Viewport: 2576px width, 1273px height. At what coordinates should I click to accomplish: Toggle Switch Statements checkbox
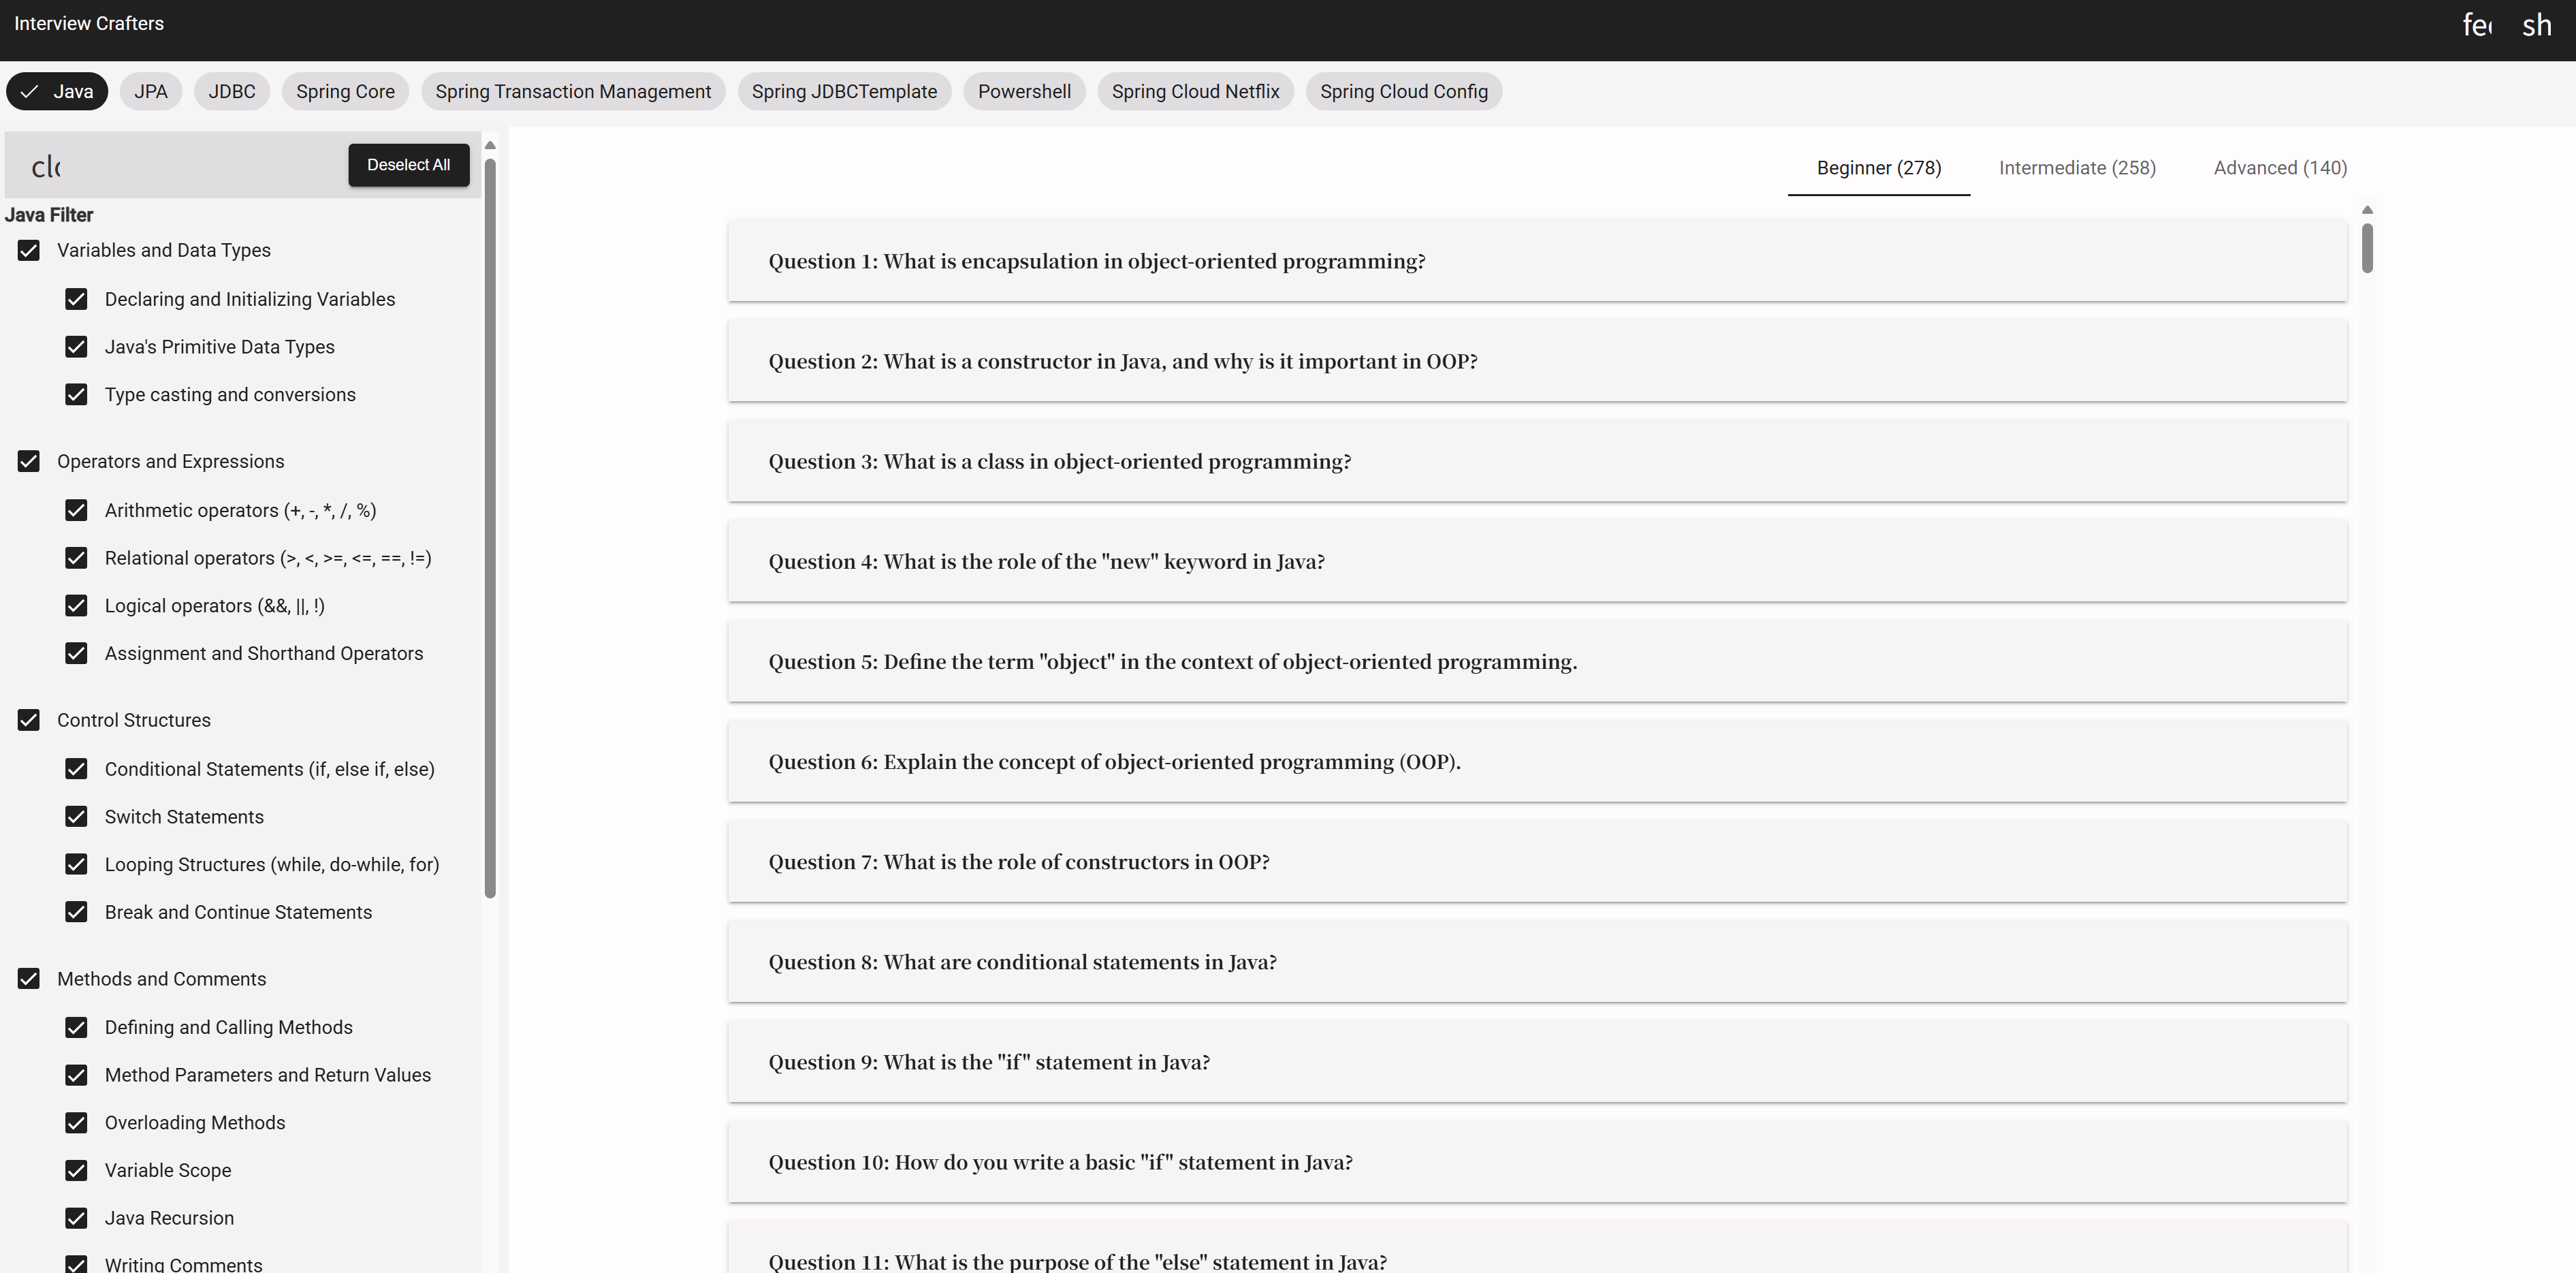coord(76,817)
